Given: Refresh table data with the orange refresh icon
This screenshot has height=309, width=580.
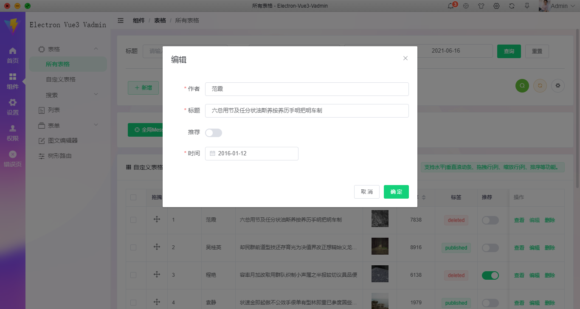Looking at the screenshot, I should tap(540, 86).
